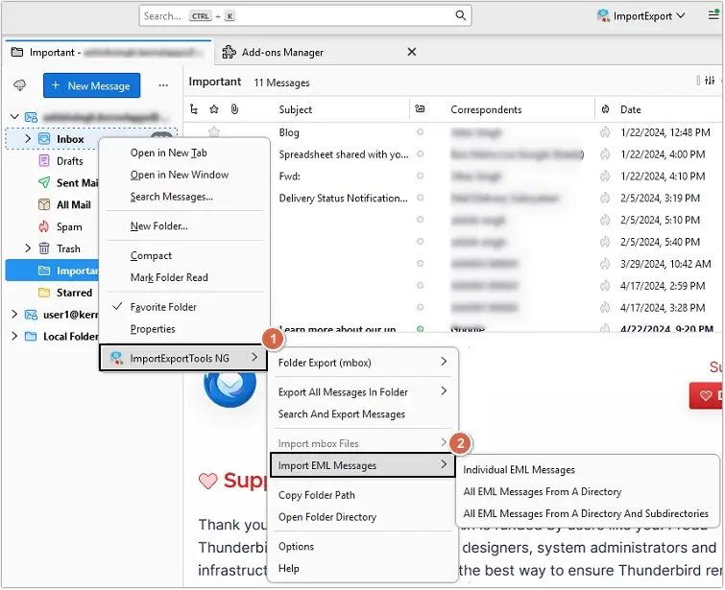
Task: Expand the Inbox folder
Action: 28,138
